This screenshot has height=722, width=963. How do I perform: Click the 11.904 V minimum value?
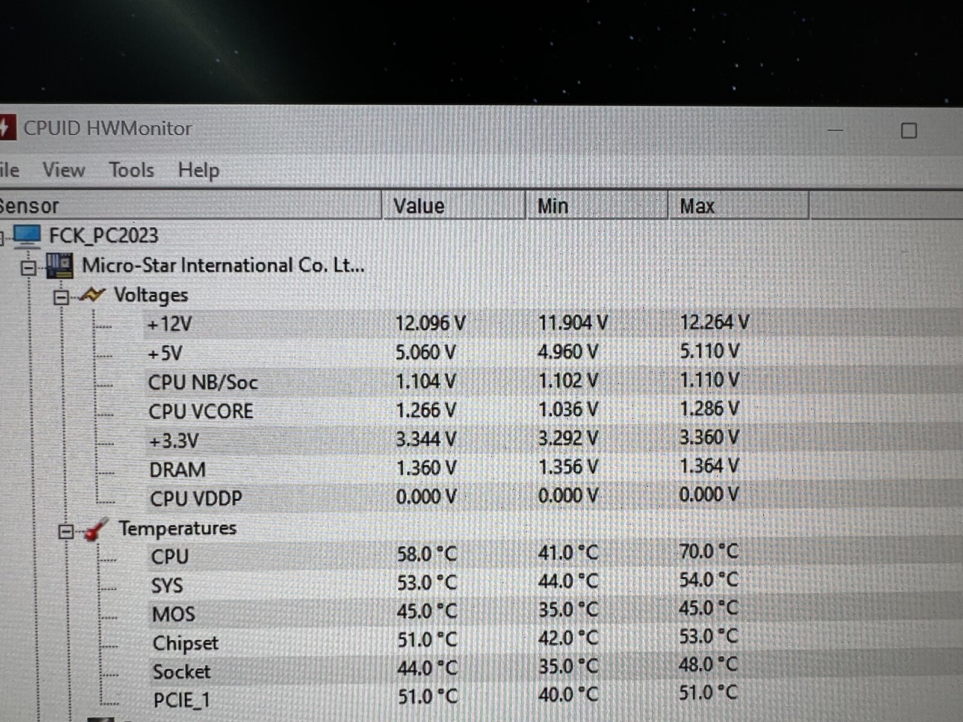coord(573,322)
